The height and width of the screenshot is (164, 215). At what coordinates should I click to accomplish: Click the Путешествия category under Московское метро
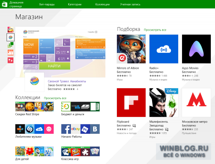pyautogui.click(x=189, y=133)
